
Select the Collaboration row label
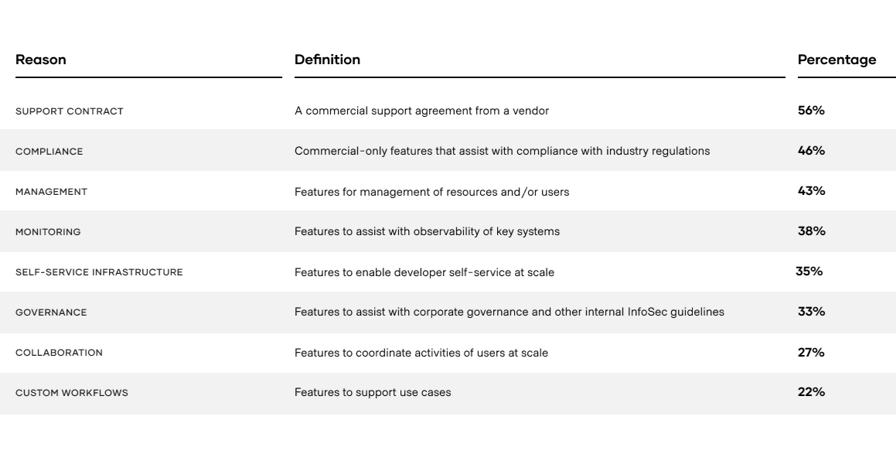point(59,353)
